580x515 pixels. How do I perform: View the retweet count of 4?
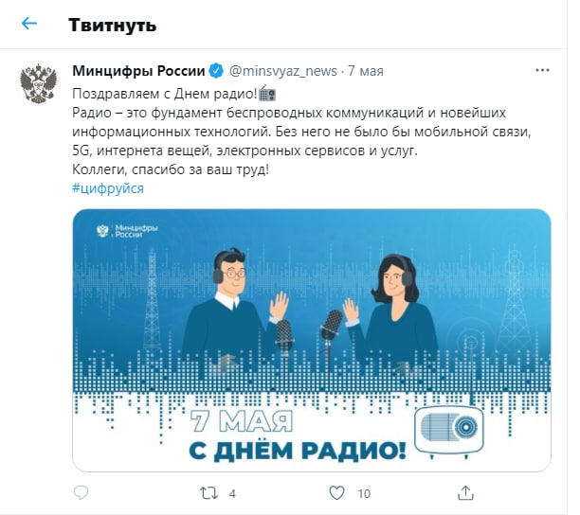232,493
